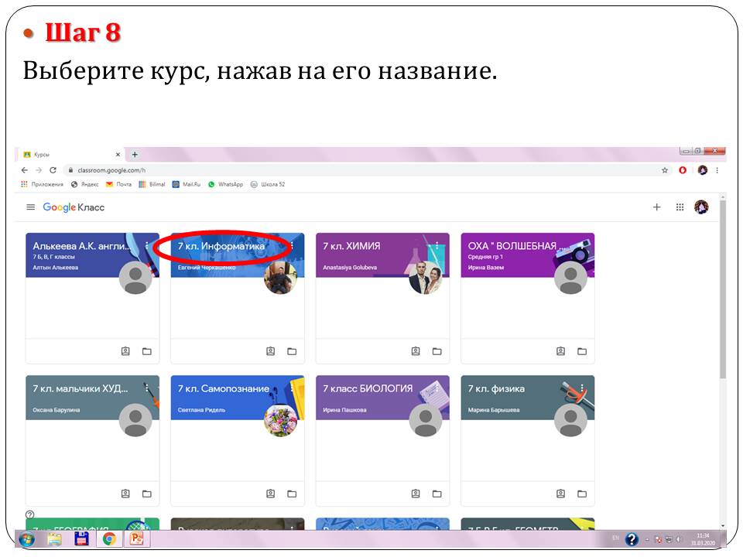Open a new browser tab

point(135,155)
